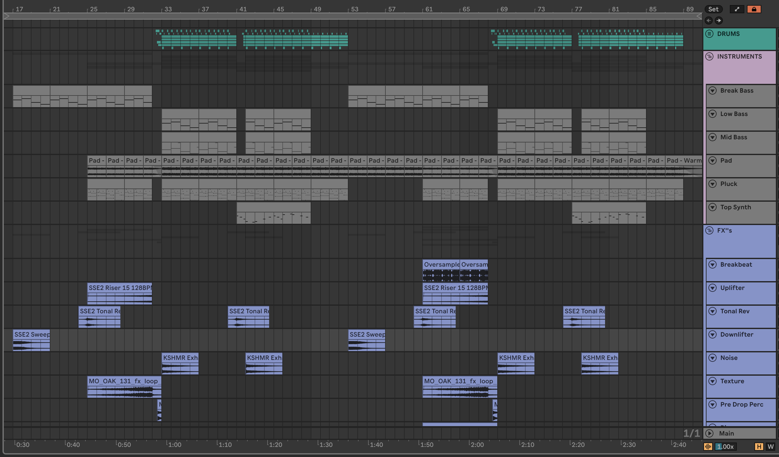The height and width of the screenshot is (457, 779).
Task: Fold the FX"s group track
Action: coord(709,230)
